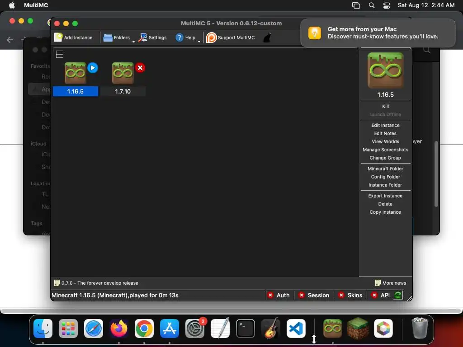The height and width of the screenshot is (347, 463).
Task: Open the Config Folder
Action: (x=385, y=177)
